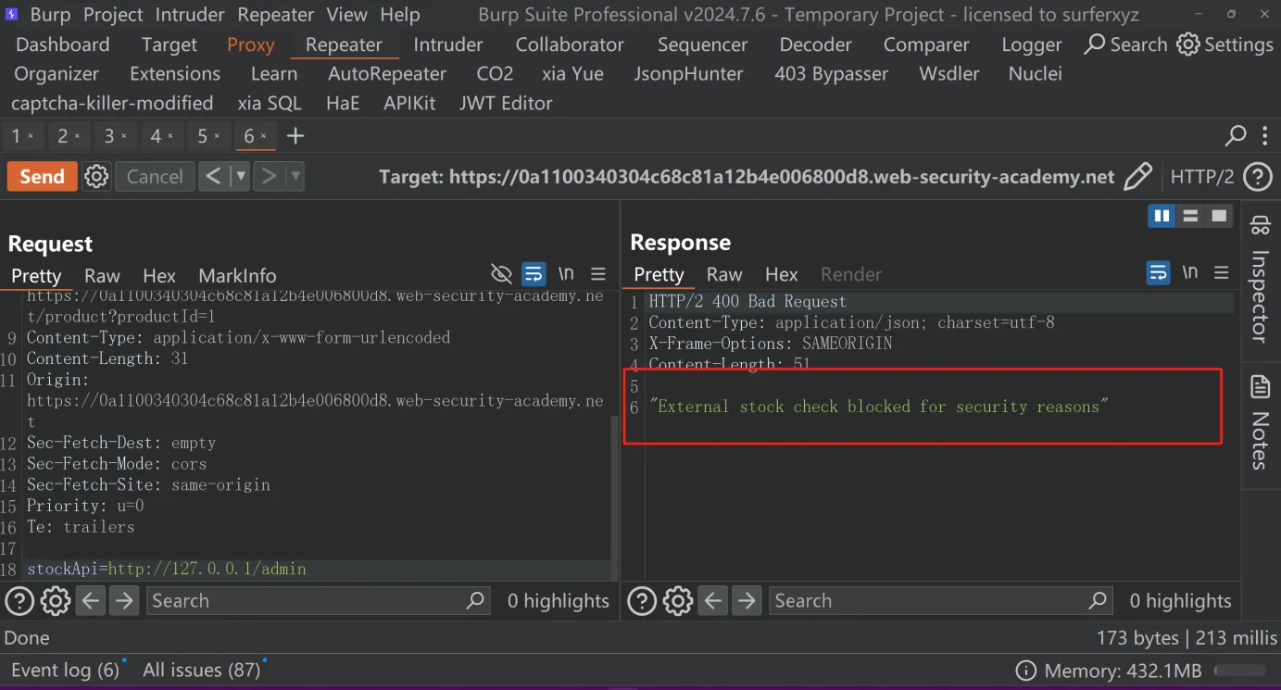
Task: Click the Memory usage bar
Action: pos(1240,671)
